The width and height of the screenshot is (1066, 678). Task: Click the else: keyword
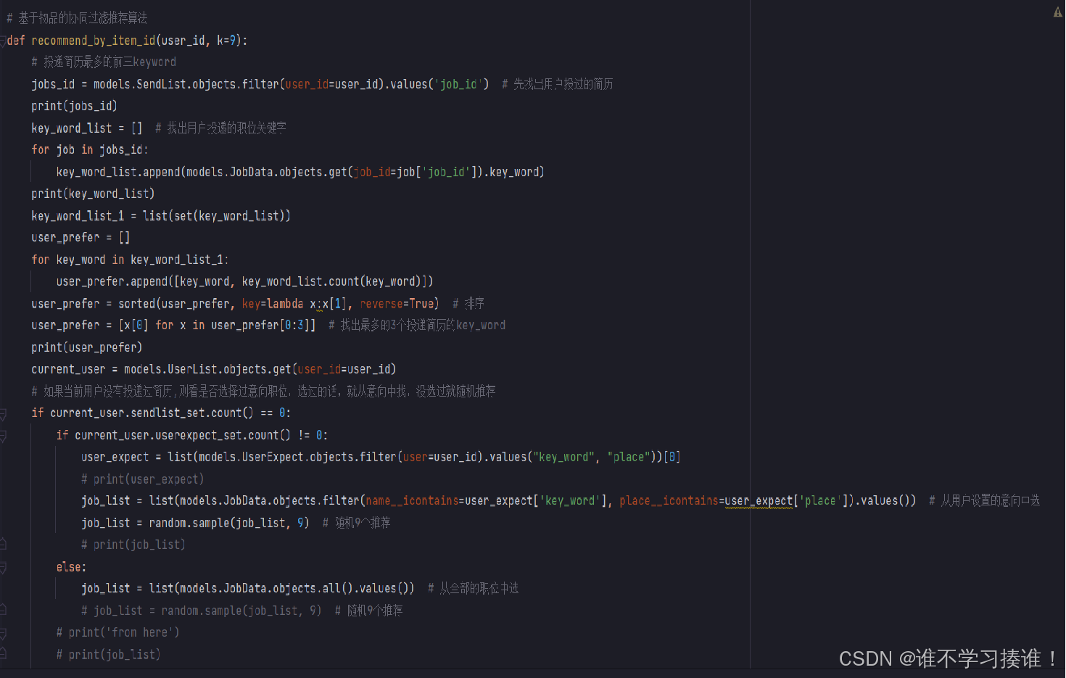pyautogui.click(x=71, y=567)
